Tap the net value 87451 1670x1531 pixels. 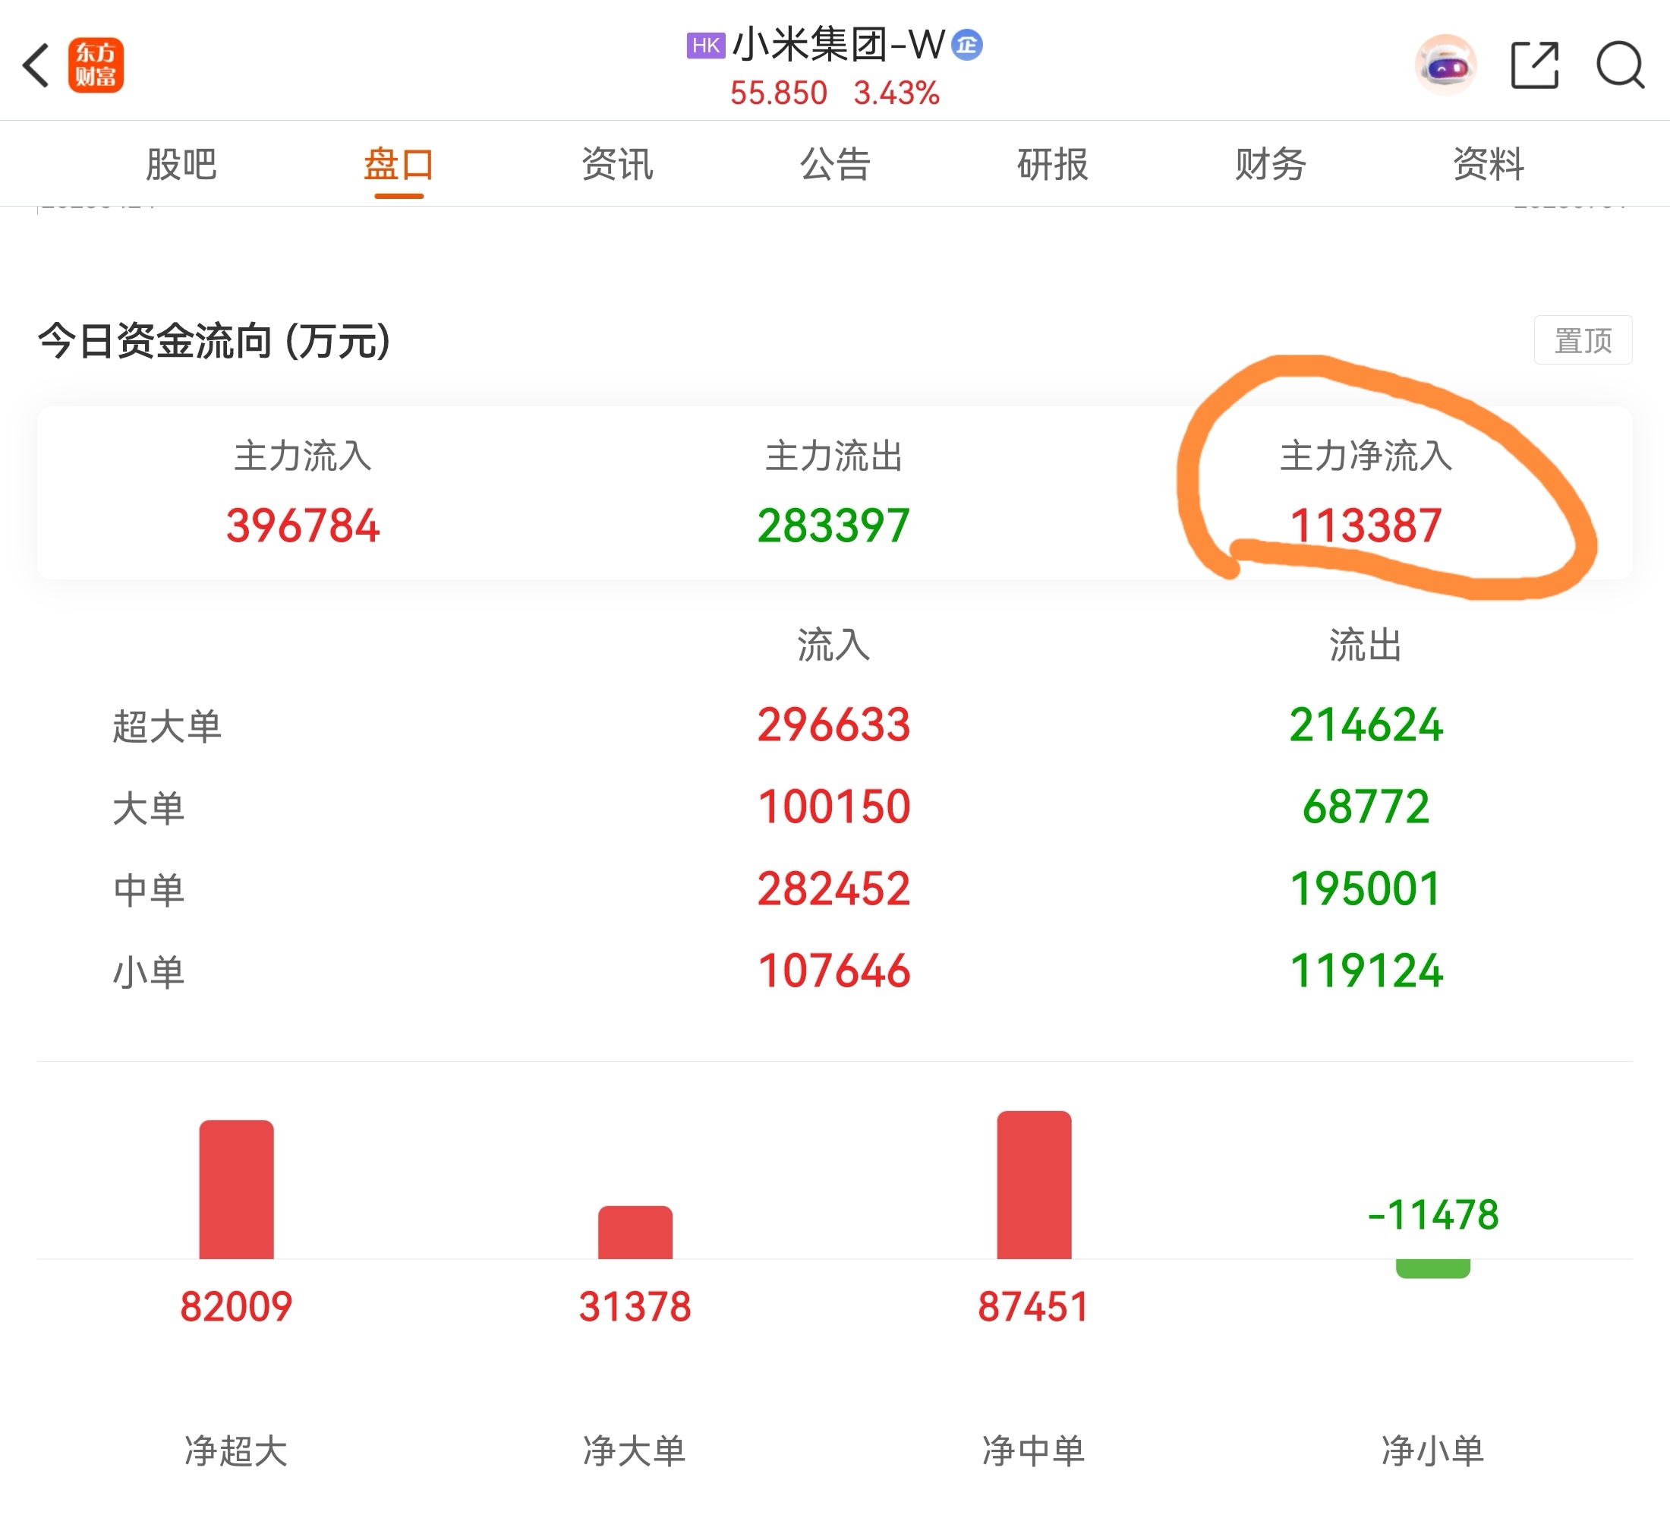[x=1034, y=1307]
